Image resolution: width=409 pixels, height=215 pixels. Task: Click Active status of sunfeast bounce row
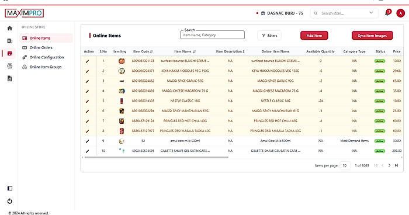380,61
